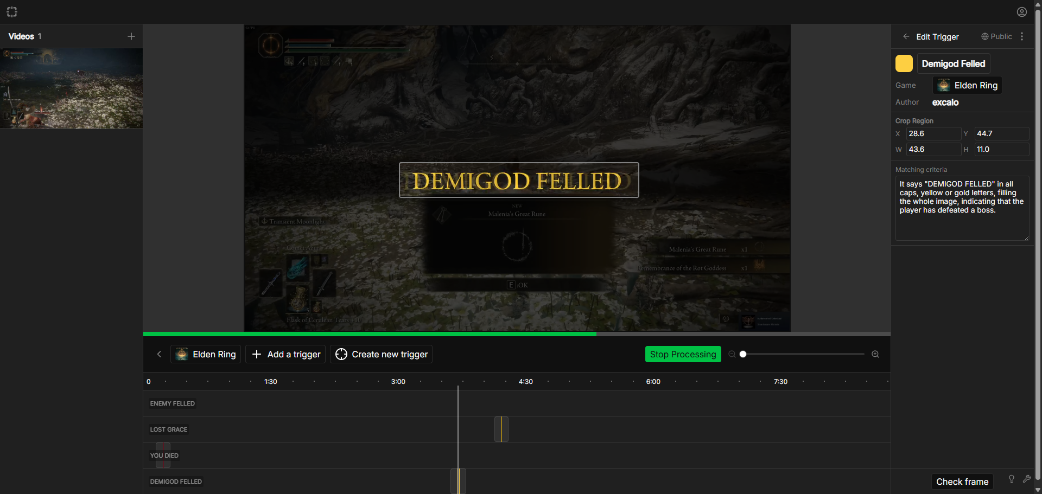Select the wrench tool icon bottom right
Screen dimensions: 1042x494
(x=1027, y=479)
